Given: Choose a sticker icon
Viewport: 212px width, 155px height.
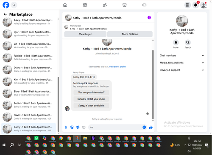Looking at the screenshot, I should (78, 128).
